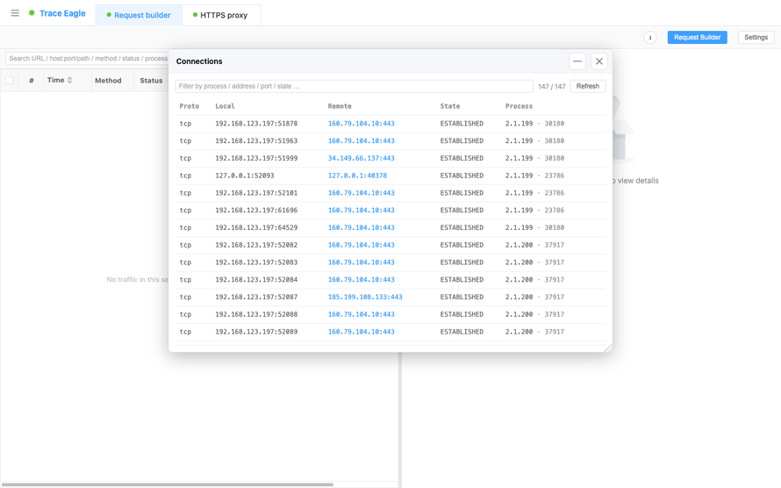Click the Method column header

[x=108, y=81]
